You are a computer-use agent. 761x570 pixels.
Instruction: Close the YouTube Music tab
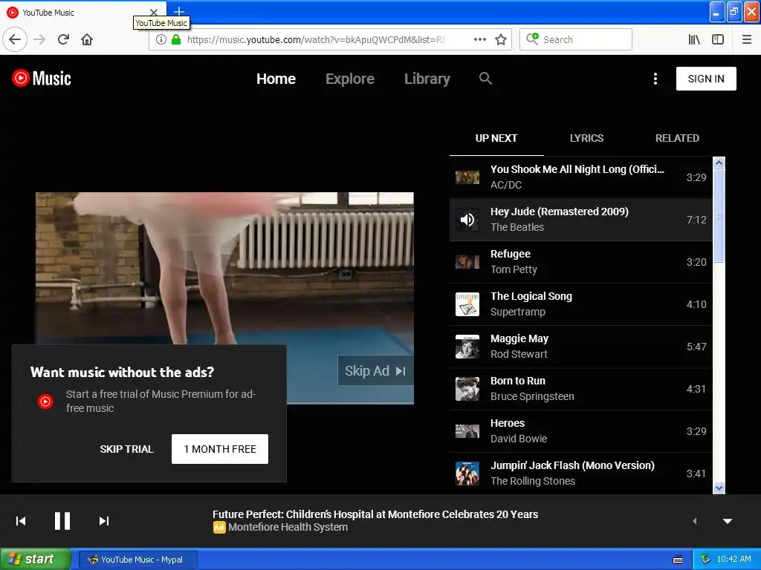(x=154, y=12)
